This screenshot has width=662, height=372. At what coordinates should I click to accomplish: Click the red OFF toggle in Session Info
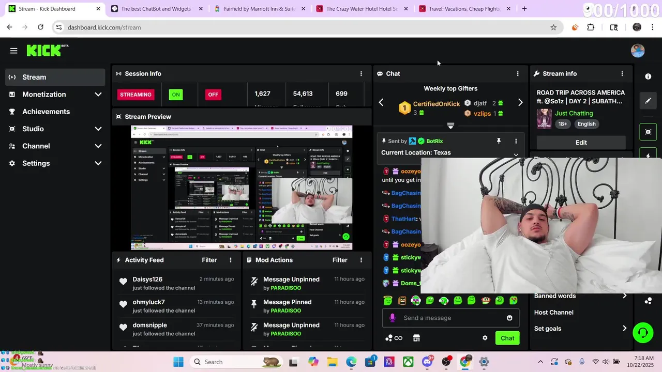point(213,95)
